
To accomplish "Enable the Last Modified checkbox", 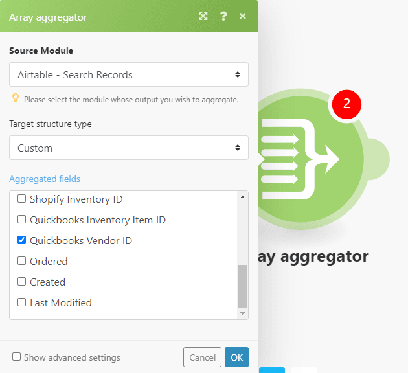I will click(22, 302).
